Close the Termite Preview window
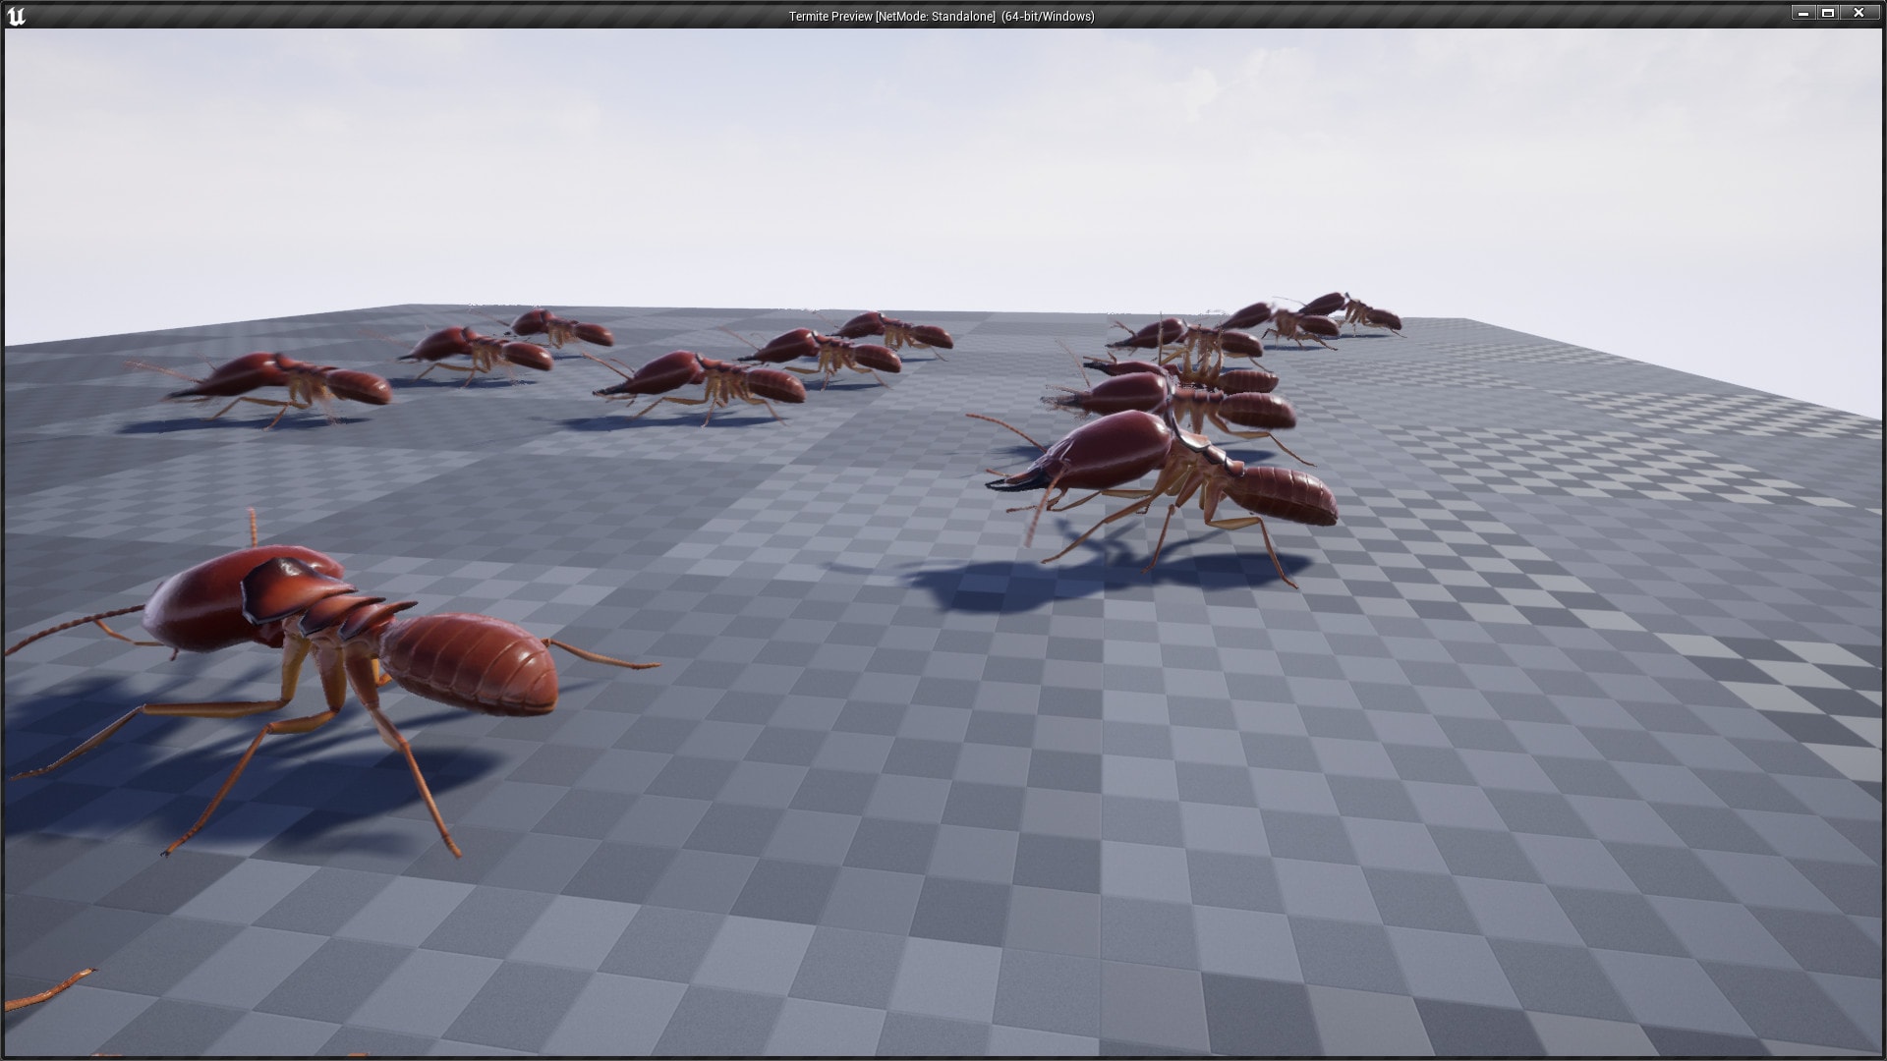This screenshot has width=1887, height=1061. point(1858,14)
